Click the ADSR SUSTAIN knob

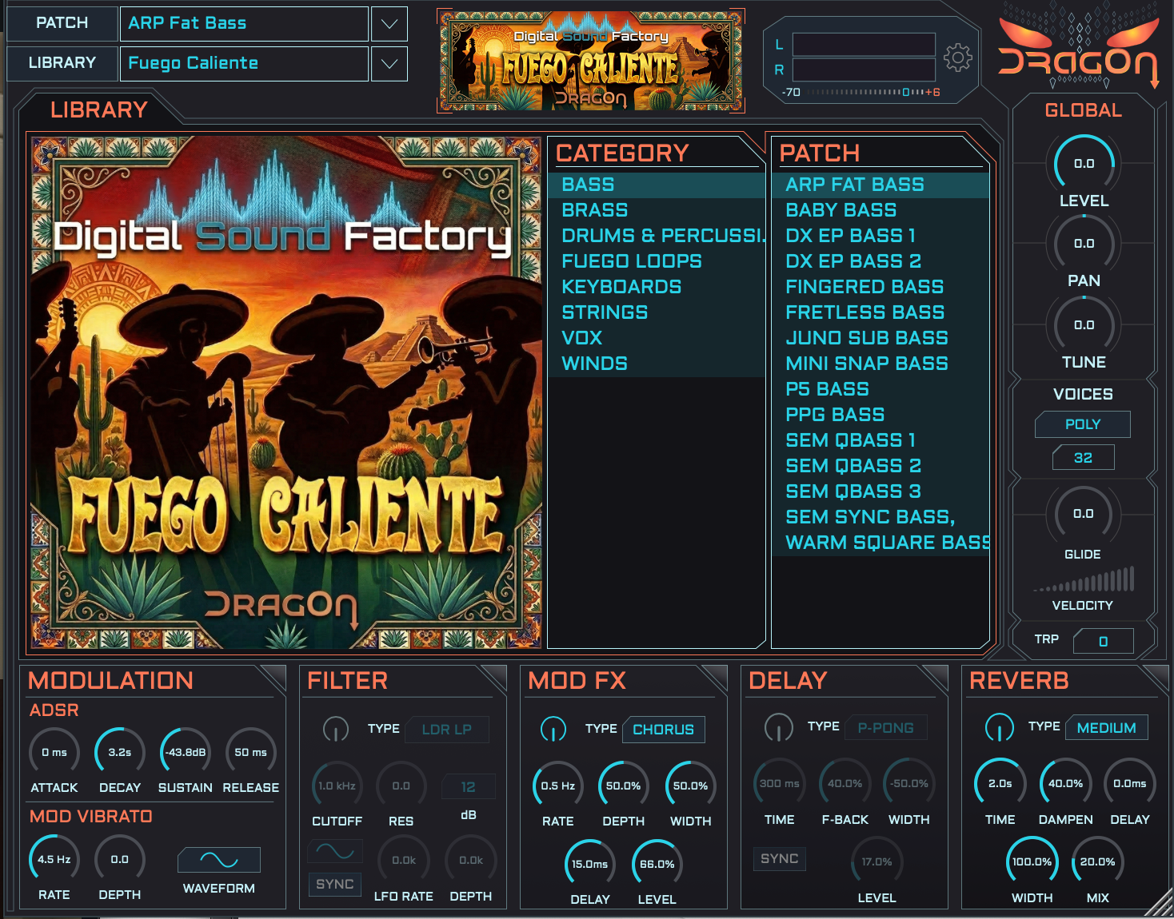(x=186, y=752)
